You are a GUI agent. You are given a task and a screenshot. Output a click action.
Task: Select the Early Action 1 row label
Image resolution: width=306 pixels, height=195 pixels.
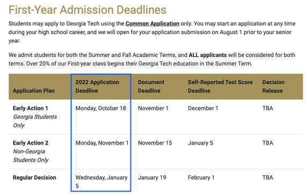pyautogui.click(x=30, y=108)
